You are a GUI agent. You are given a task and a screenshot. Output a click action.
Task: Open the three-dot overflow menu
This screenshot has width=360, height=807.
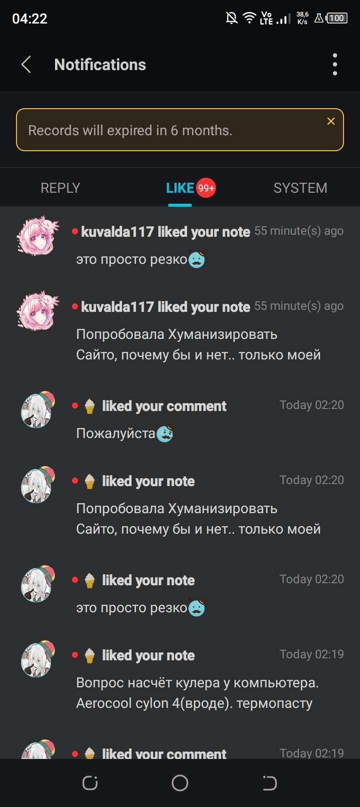coord(335,65)
